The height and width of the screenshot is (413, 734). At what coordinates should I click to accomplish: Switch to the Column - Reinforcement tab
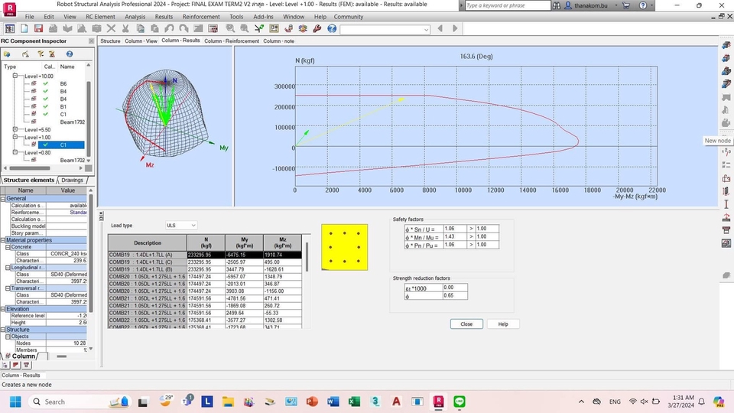tap(232, 41)
